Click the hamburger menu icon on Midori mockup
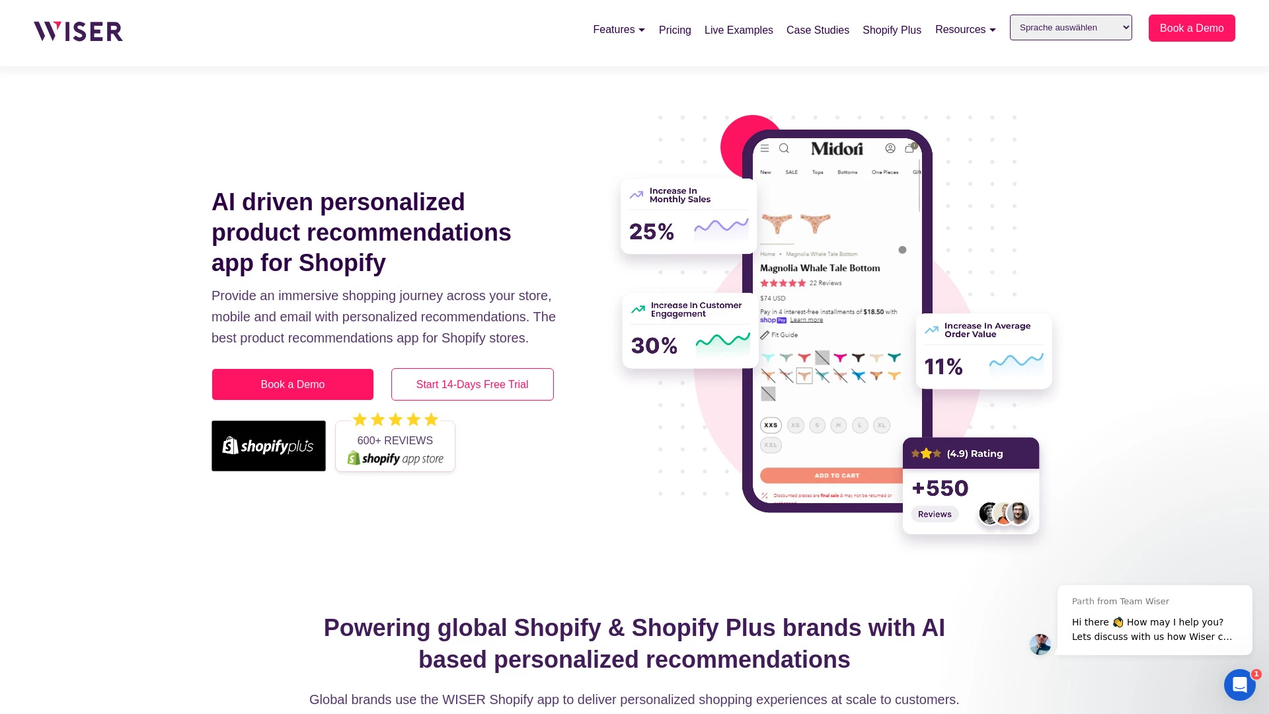The width and height of the screenshot is (1269, 714). coord(765,148)
